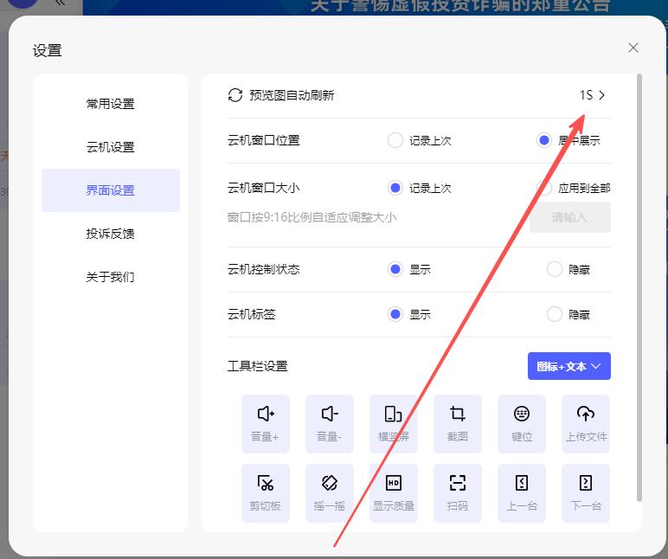The width and height of the screenshot is (668, 559).
Task: Select the 横竖屏 screen rotate tool
Action: (x=394, y=423)
